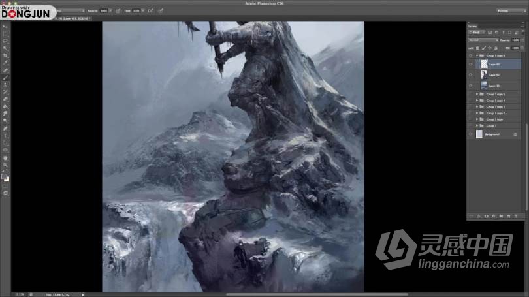This screenshot has height=297, width=529.
Task: Open the workspace switcher dropdown
Action: [511, 11]
